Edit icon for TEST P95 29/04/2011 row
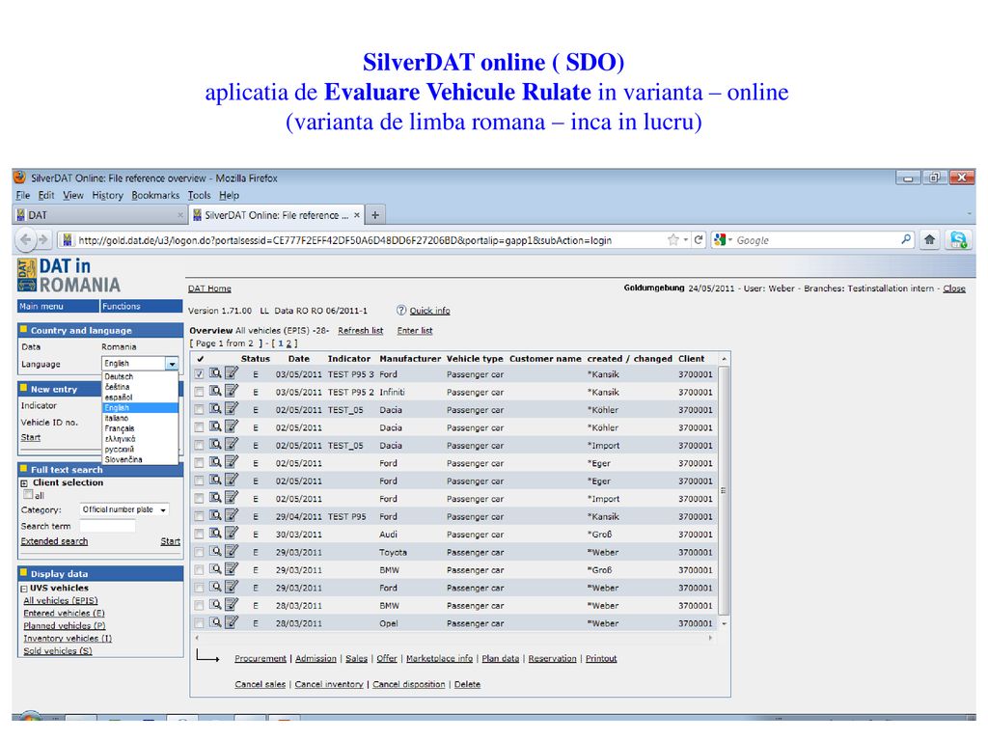The height and width of the screenshot is (741, 988). (232, 515)
